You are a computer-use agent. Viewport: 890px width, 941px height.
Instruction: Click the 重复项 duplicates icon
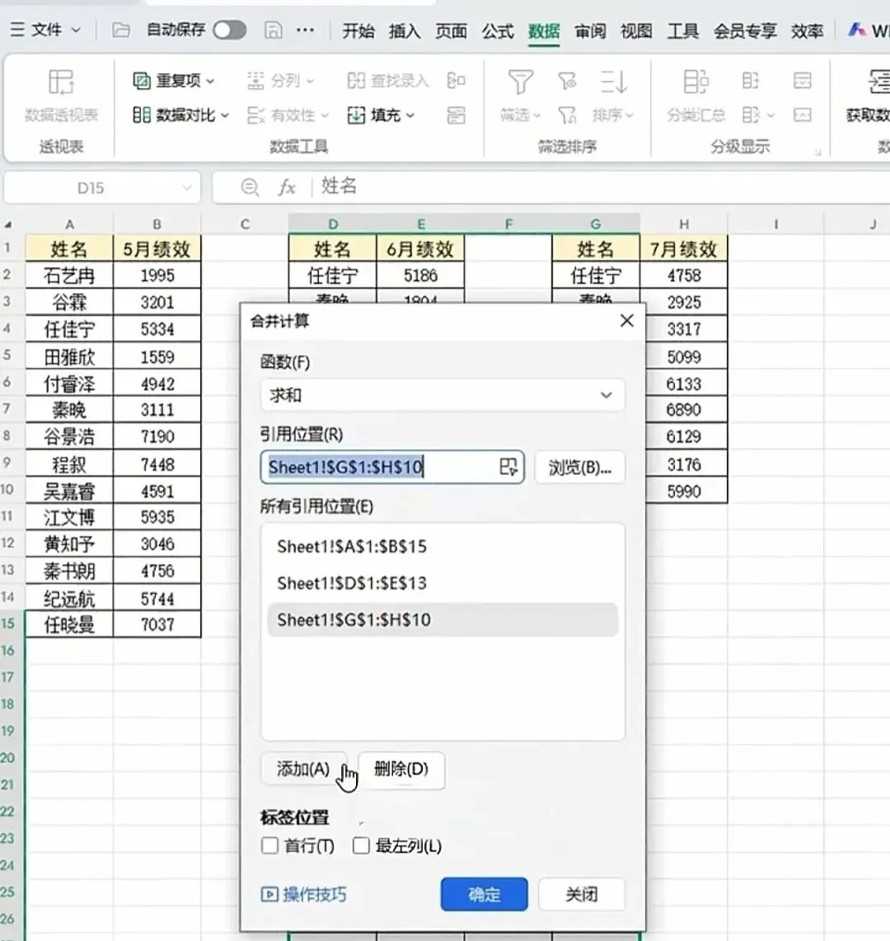click(x=142, y=81)
